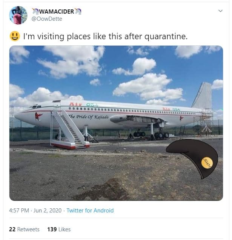Image resolution: width=232 pixels, height=240 pixels.
Task: Open the tweet options chevron menu
Action: [220, 11]
